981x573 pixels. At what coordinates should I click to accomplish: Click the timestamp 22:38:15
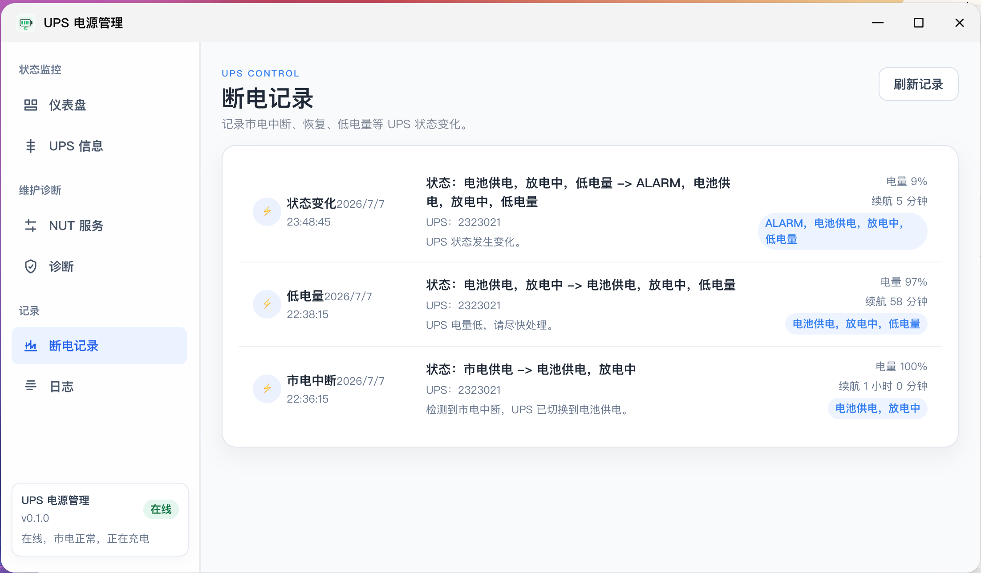308,315
